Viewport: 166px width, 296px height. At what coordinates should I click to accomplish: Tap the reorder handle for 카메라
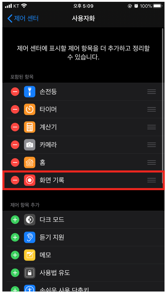click(x=151, y=145)
